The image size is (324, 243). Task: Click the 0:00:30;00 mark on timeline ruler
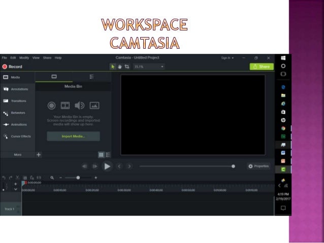[x=124, y=190]
